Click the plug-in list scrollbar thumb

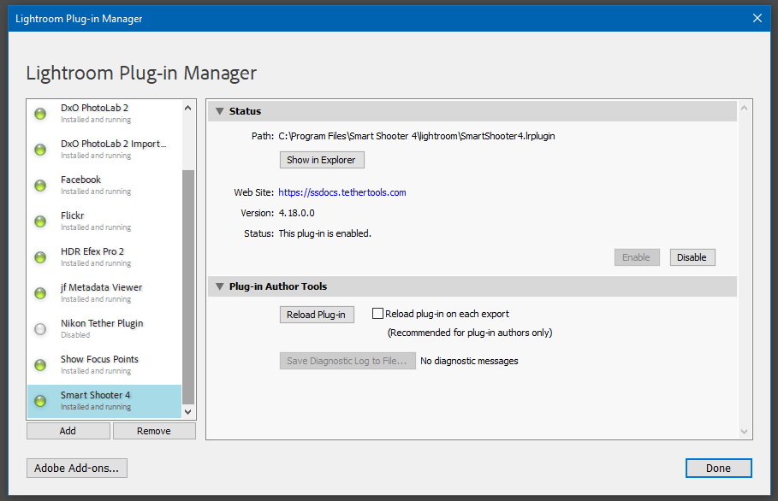188,287
